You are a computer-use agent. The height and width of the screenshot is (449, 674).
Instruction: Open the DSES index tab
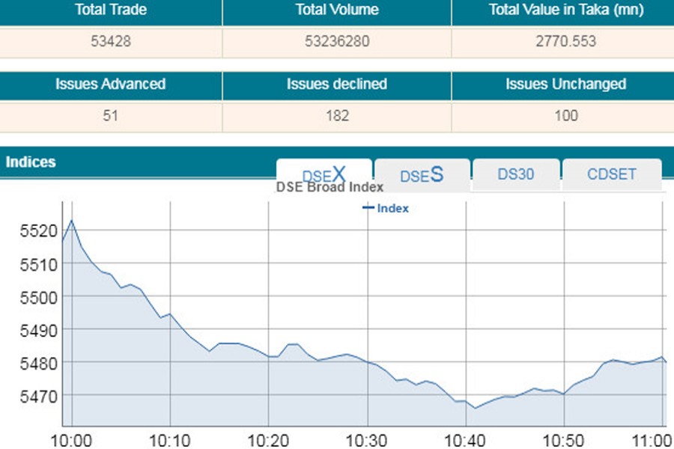coord(422,175)
